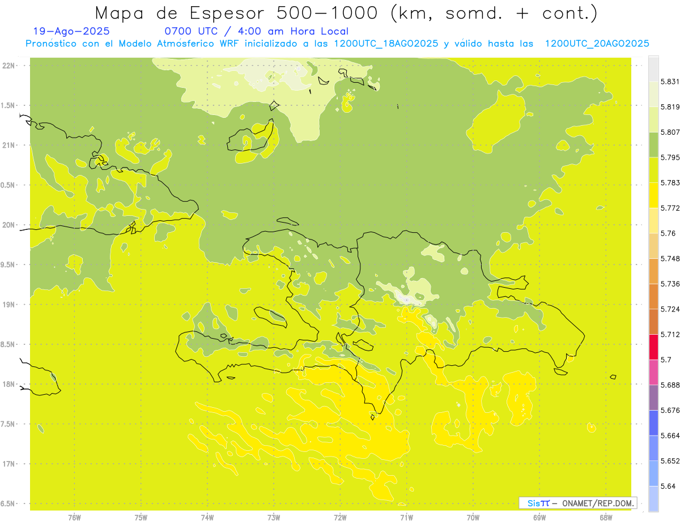Image resolution: width=680 pixels, height=525 pixels.
Task: Click the orange legend swatch between 5.736 and 5.724
Action: pos(653,296)
